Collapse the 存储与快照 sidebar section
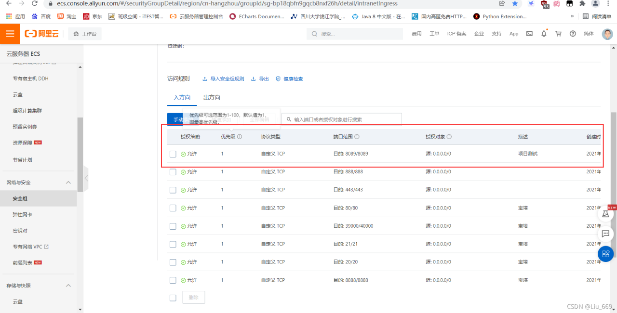The image size is (617, 313). click(68, 286)
